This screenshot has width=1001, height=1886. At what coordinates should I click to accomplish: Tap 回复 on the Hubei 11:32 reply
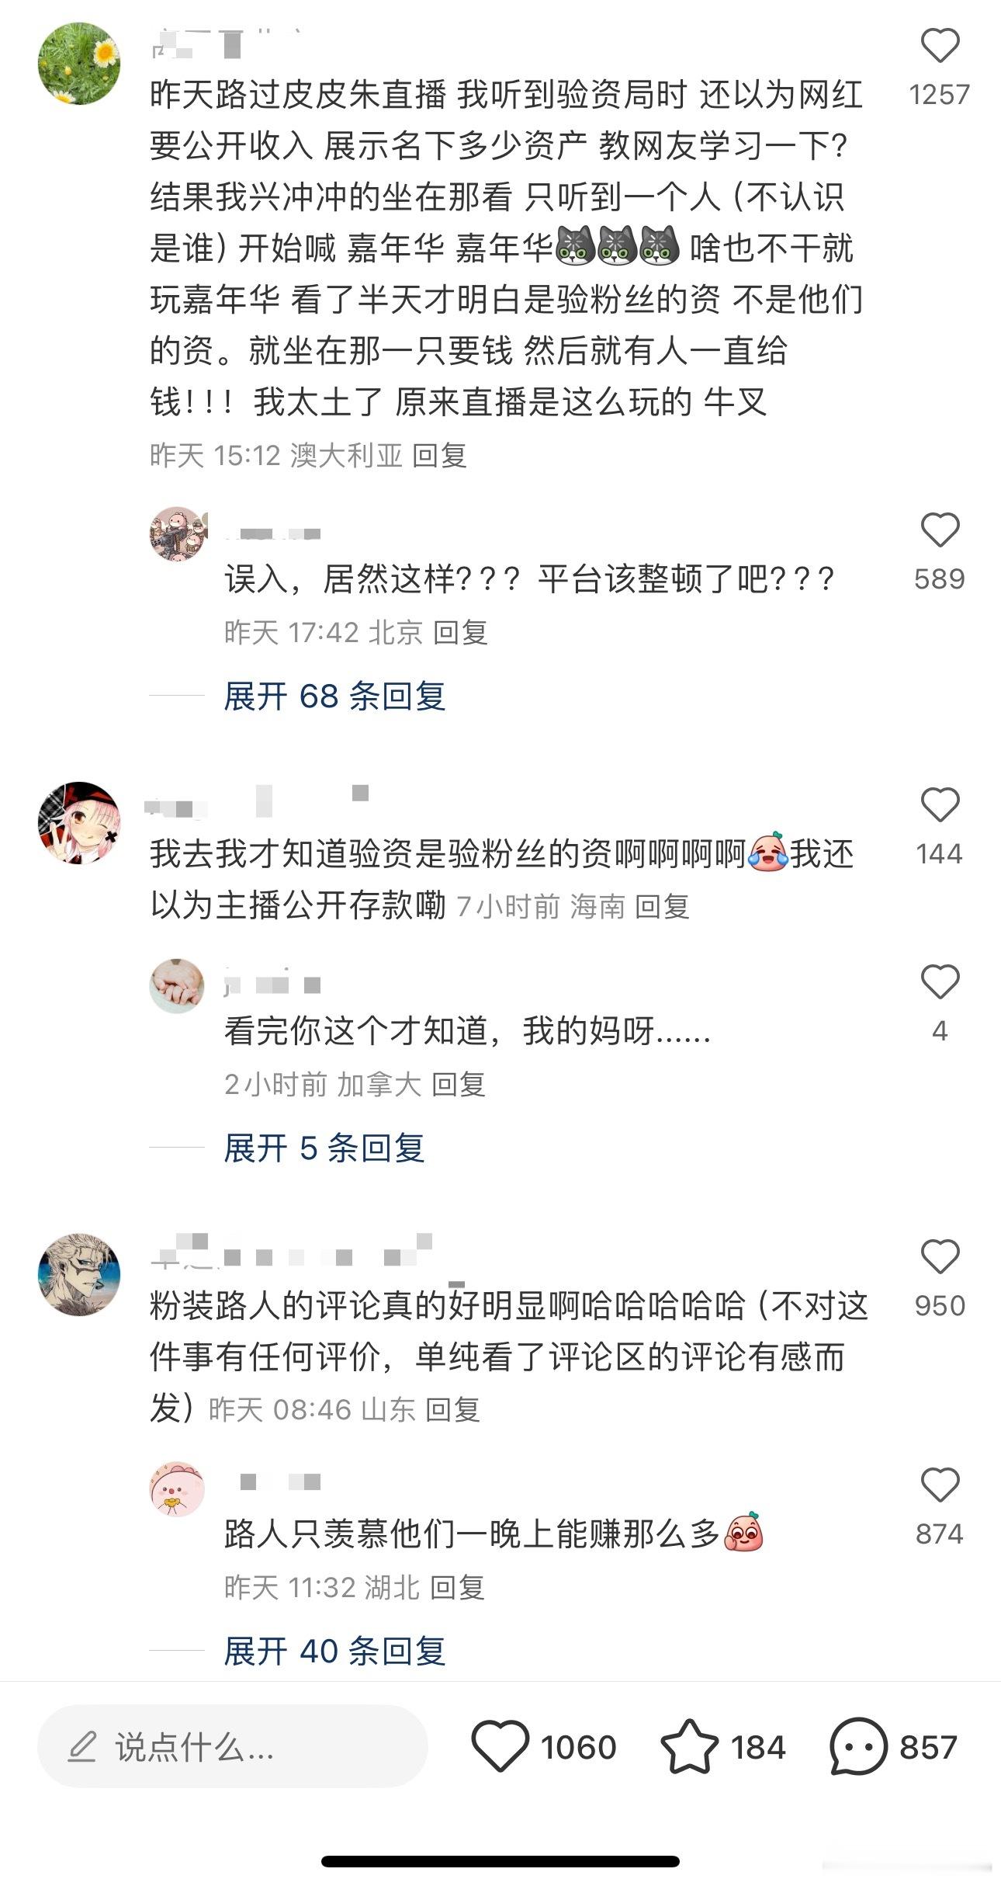tap(458, 1587)
